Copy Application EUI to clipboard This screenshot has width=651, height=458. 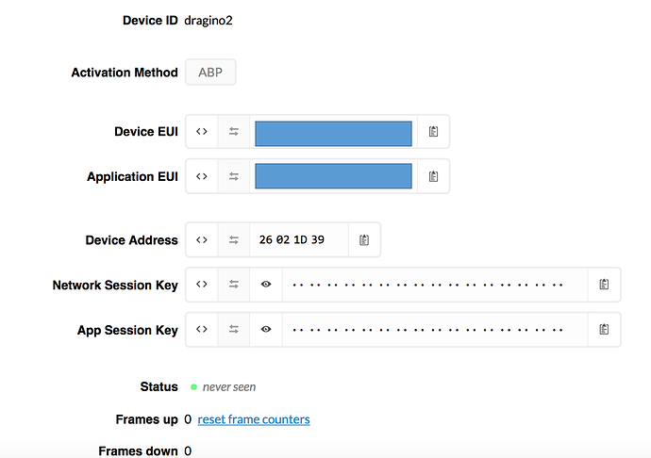click(433, 176)
